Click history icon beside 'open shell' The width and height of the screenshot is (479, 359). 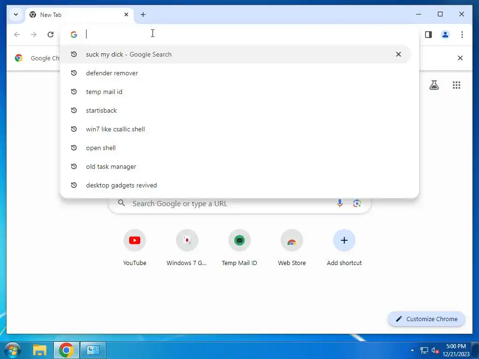73,148
